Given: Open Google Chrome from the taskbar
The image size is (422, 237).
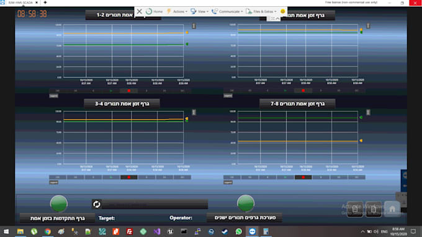Looking at the screenshot, I should (48, 231).
